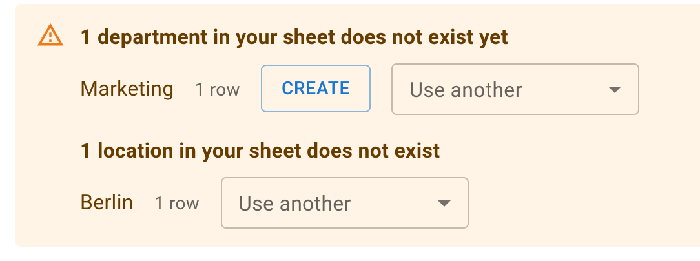Choose another location instead of Berlin
This screenshot has width=700, height=261.
(345, 203)
